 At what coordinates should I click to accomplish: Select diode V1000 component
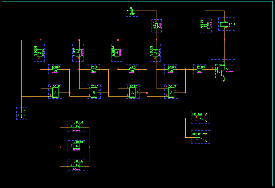(x=206, y=25)
